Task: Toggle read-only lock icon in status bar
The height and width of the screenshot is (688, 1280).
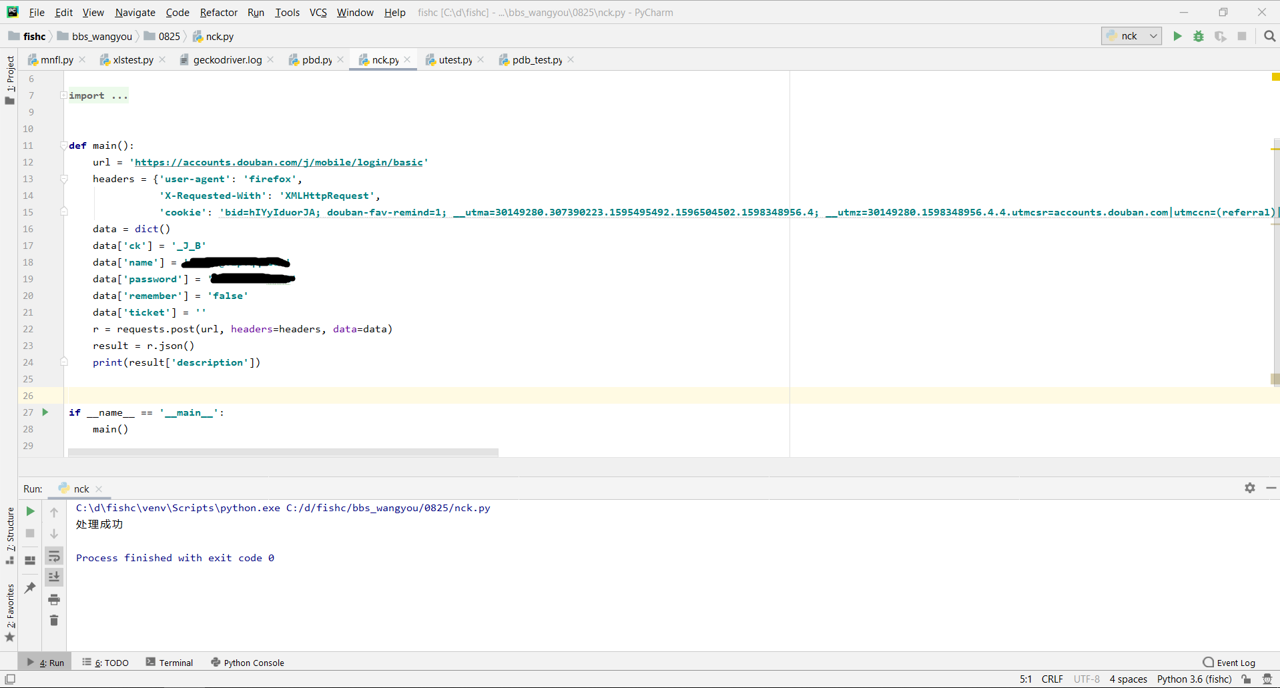Action: [1246, 679]
